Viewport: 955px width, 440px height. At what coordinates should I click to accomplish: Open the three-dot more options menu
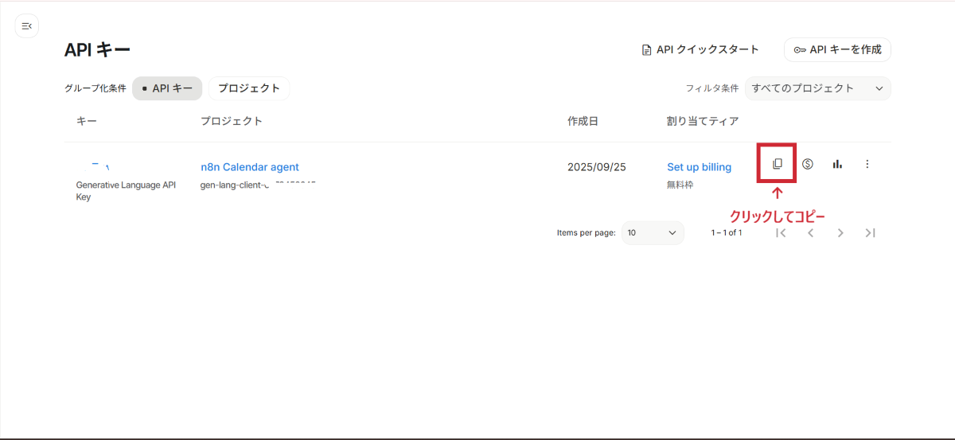click(x=867, y=164)
